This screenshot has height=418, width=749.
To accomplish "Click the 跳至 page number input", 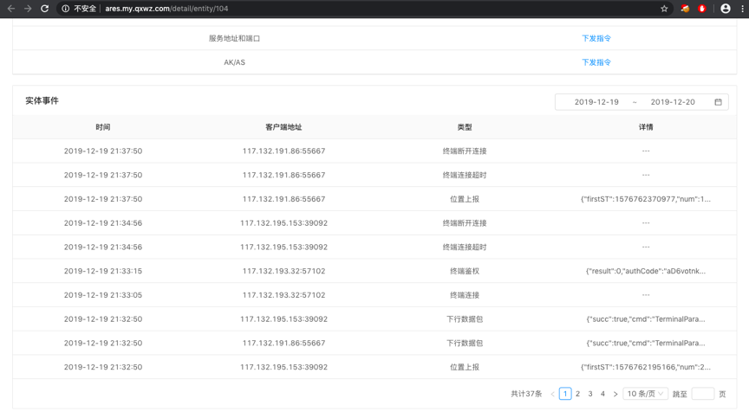I will tap(702, 394).
